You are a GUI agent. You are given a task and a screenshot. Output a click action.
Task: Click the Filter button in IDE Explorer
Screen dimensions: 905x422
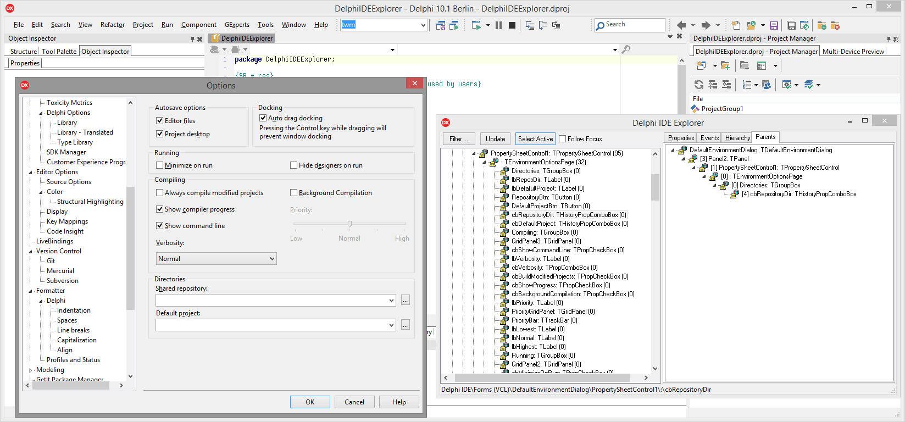459,139
